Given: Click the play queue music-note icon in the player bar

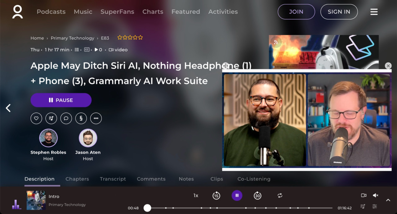Looking at the screenshot, I should click(363, 206).
